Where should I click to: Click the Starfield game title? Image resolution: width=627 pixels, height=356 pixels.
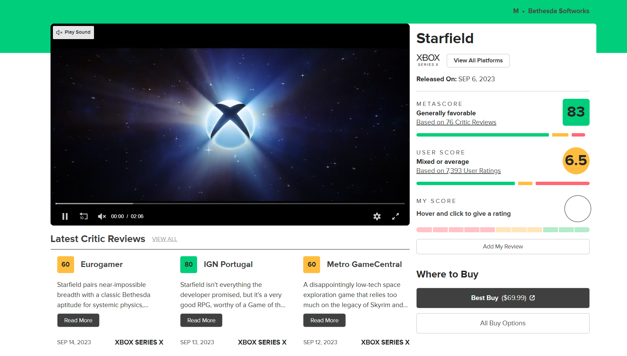(x=445, y=38)
